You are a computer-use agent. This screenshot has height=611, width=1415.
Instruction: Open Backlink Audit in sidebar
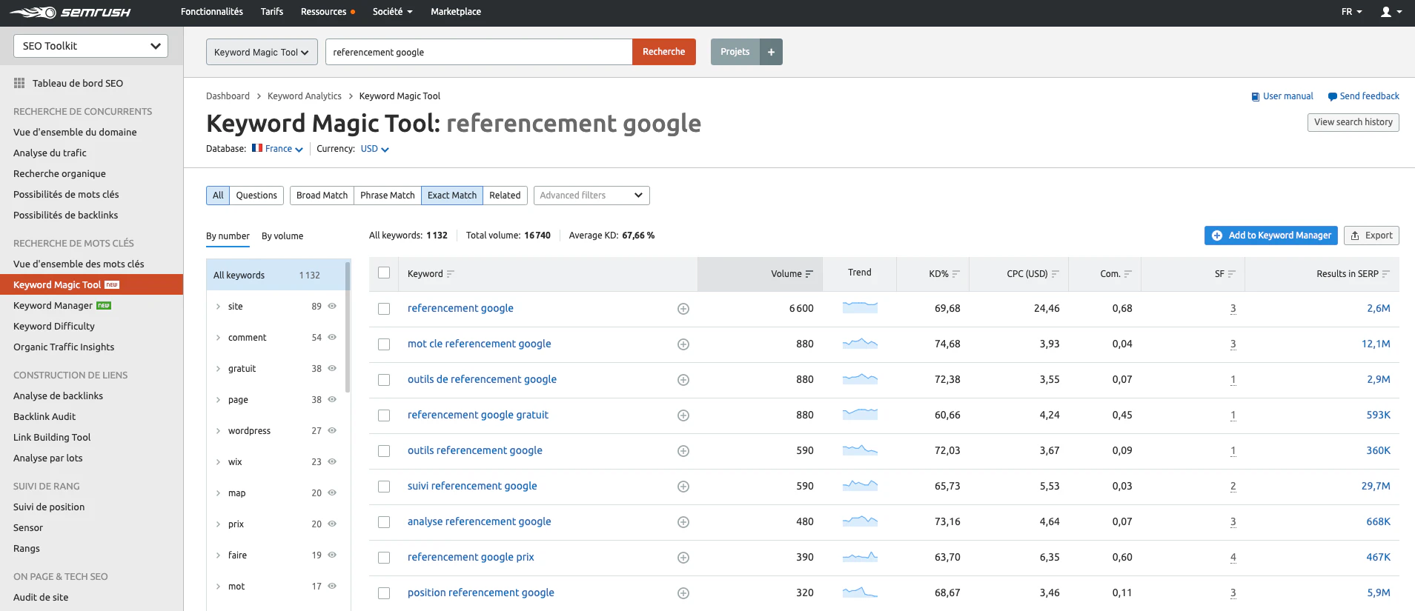tap(44, 417)
